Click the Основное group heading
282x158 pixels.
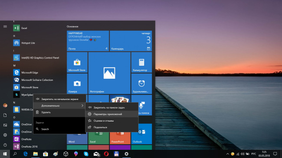click(72, 26)
